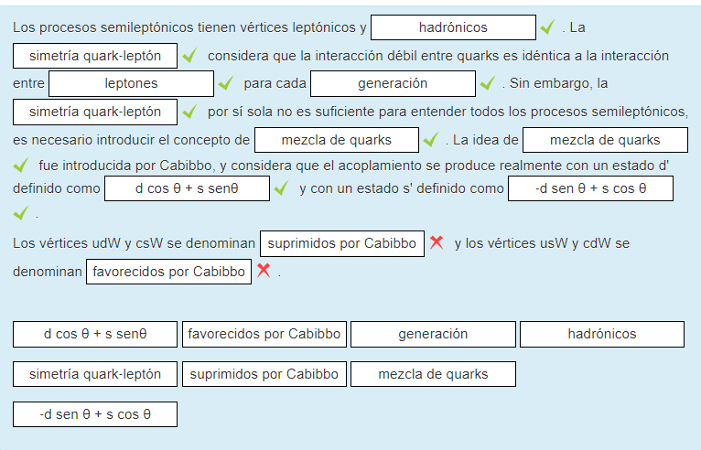
Task: Click the filled blank containing 'leptones'
Action: (131, 84)
